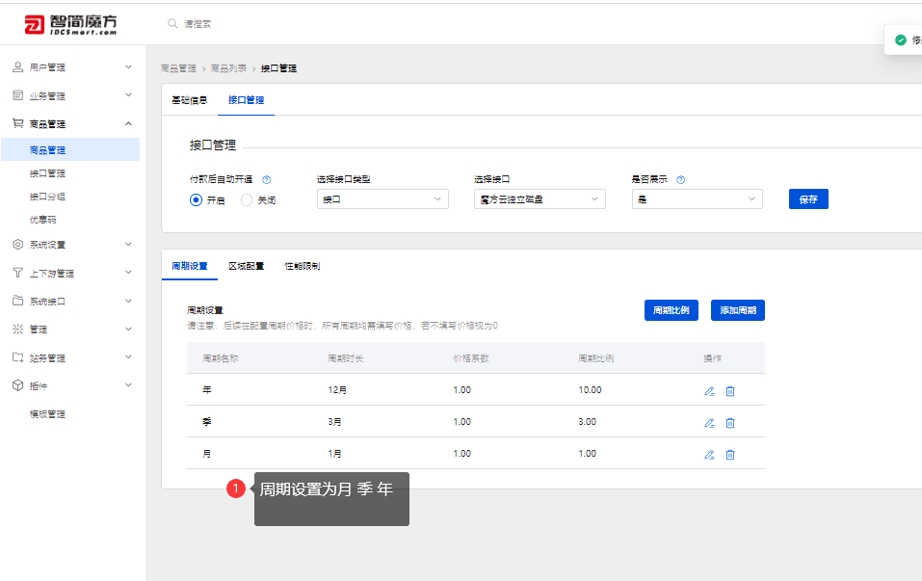Image resolution: width=922 pixels, height=581 pixels.
Task: Select the 开启 radio button
Action: pyautogui.click(x=196, y=200)
